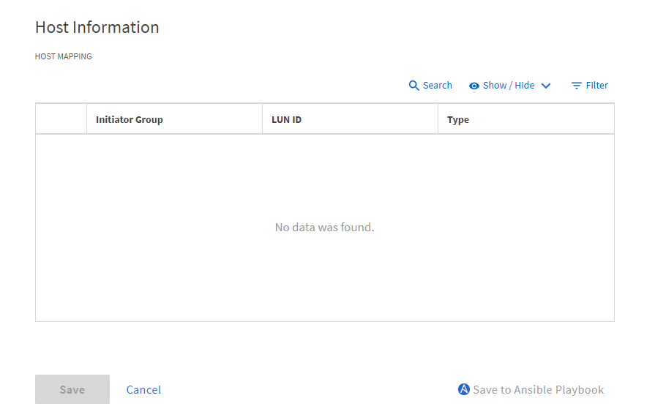This screenshot has width=655, height=420.
Task: Click the eye icon for Show / Hide
Action: 474,86
